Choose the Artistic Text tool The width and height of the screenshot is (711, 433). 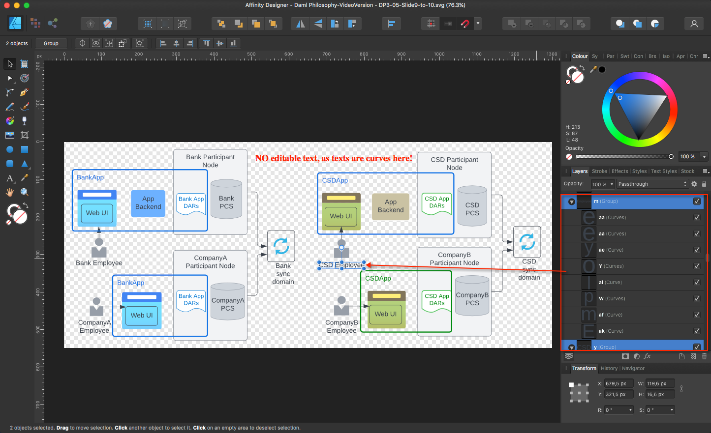pyautogui.click(x=10, y=178)
